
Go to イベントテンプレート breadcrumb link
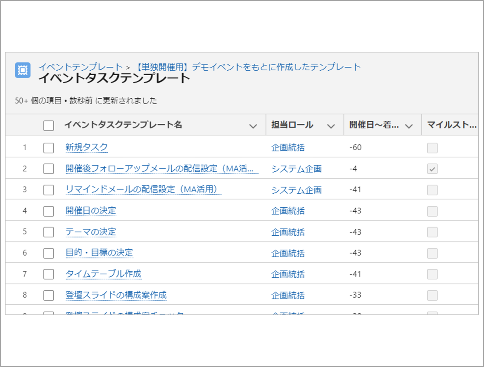[81, 67]
